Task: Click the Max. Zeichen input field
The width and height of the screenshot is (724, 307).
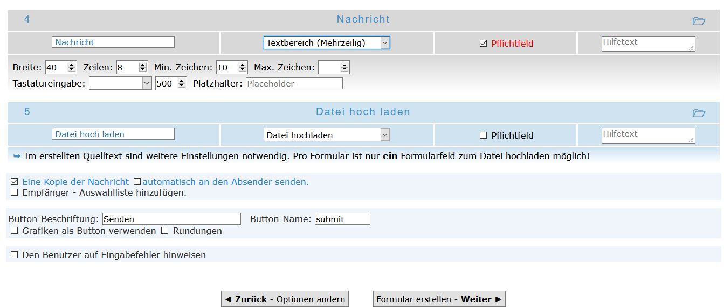Action: click(329, 67)
